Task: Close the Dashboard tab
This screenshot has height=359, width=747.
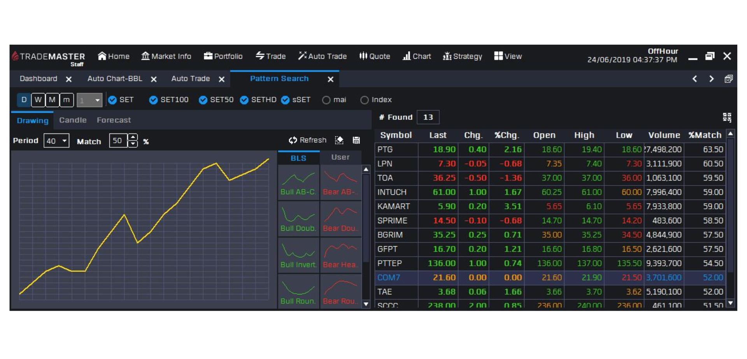Action: coord(69,79)
